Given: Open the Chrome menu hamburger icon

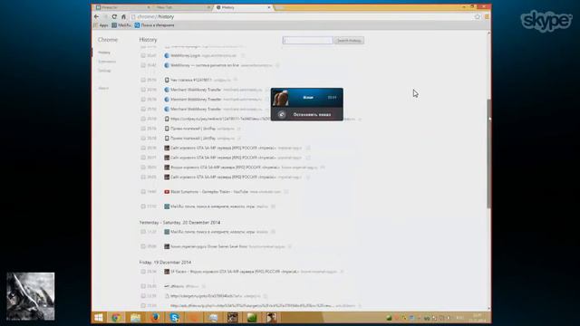Looking at the screenshot, I should click(487, 16).
